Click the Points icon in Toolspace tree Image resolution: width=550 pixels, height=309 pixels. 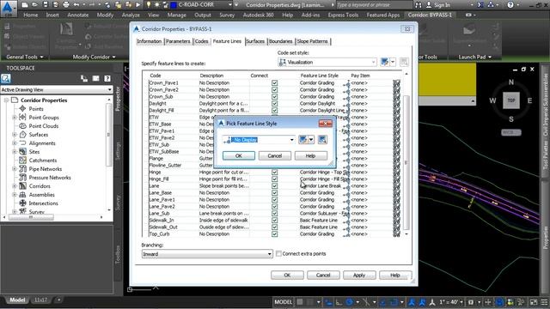pos(22,109)
